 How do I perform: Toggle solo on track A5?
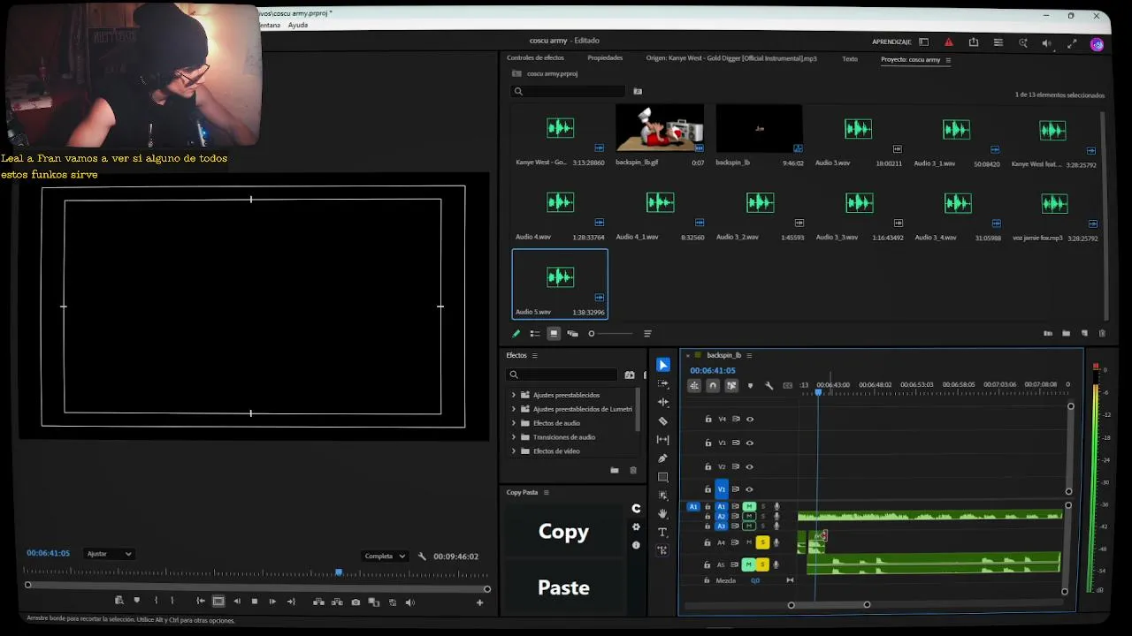pos(762,564)
